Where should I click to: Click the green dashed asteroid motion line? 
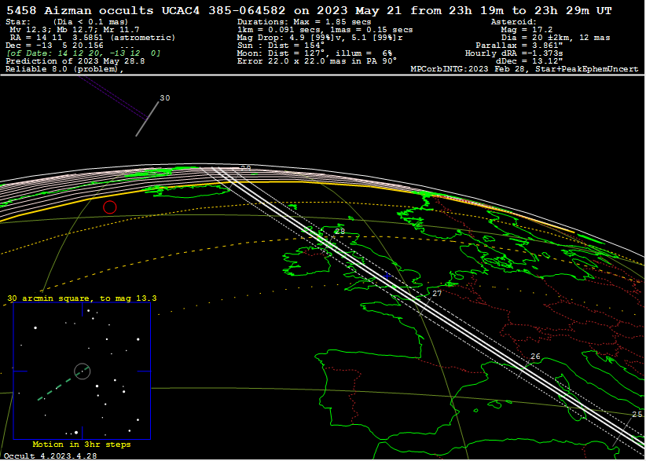click(x=55, y=389)
